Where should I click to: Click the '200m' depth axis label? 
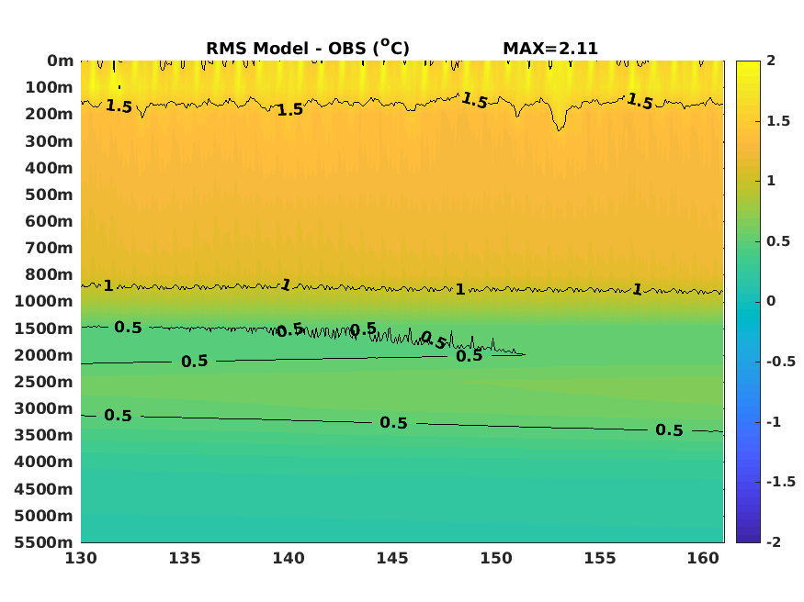pos(50,114)
